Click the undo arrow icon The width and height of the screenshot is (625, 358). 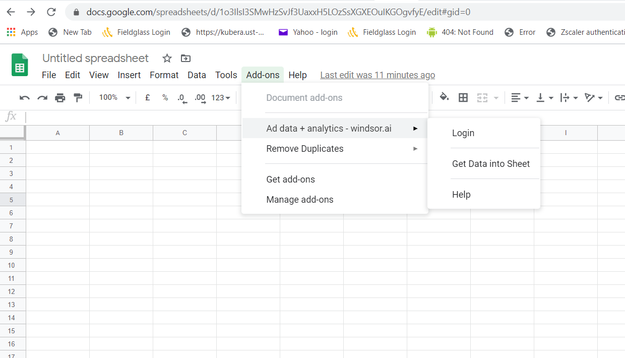24,98
